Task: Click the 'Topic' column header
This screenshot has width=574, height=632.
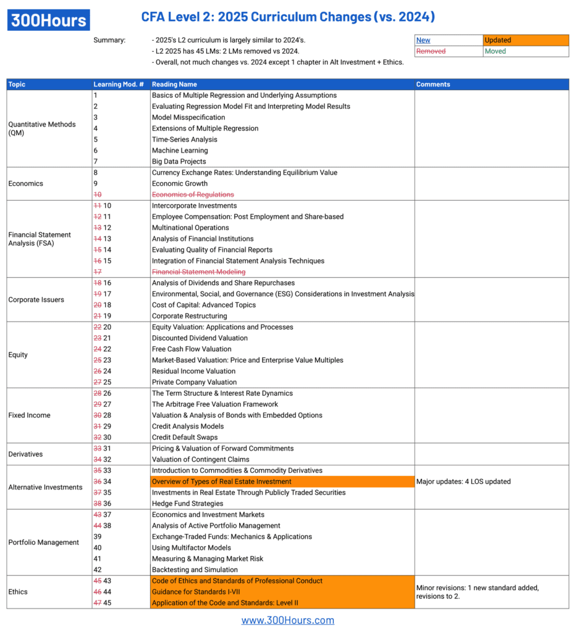Action: pos(17,85)
